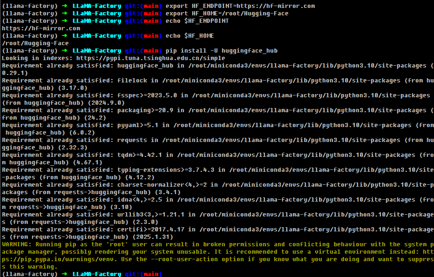Open the pypi.tuna.tsinghua.edu.cn/simple index URL
This screenshot has height=277, width=434.
pyautogui.click(x=150, y=58)
